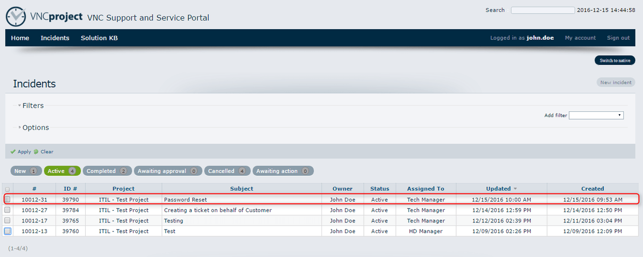Click the VNCproject clock logo
The image size is (643, 257).
(16, 17)
